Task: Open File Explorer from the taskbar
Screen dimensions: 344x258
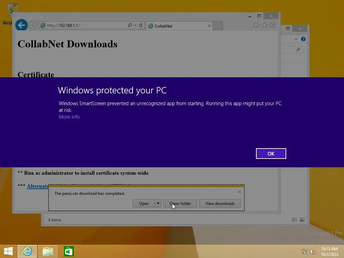Action: (x=48, y=251)
